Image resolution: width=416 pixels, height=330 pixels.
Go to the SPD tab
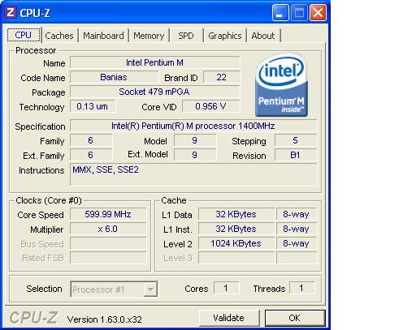click(186, 36)
